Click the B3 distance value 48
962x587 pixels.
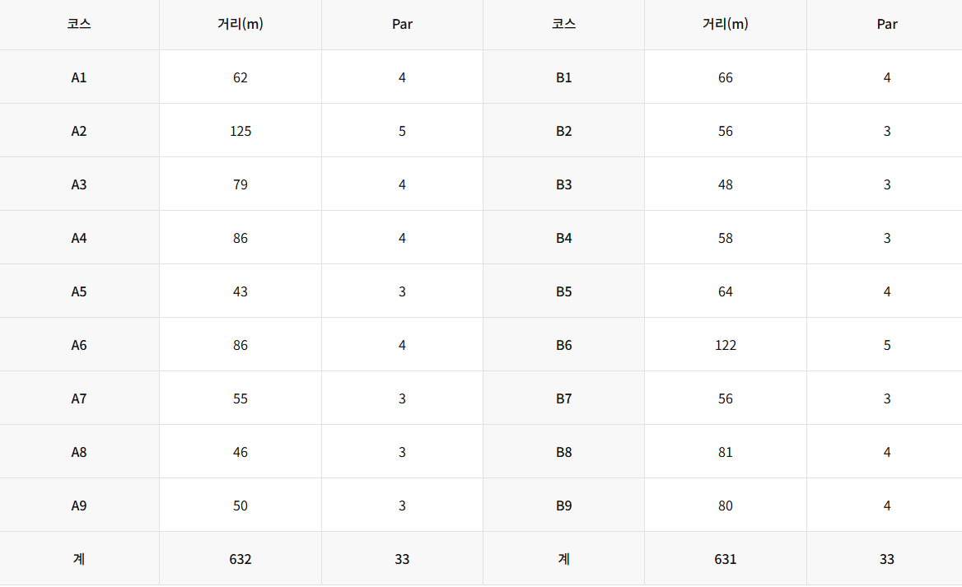click(725, 184)
